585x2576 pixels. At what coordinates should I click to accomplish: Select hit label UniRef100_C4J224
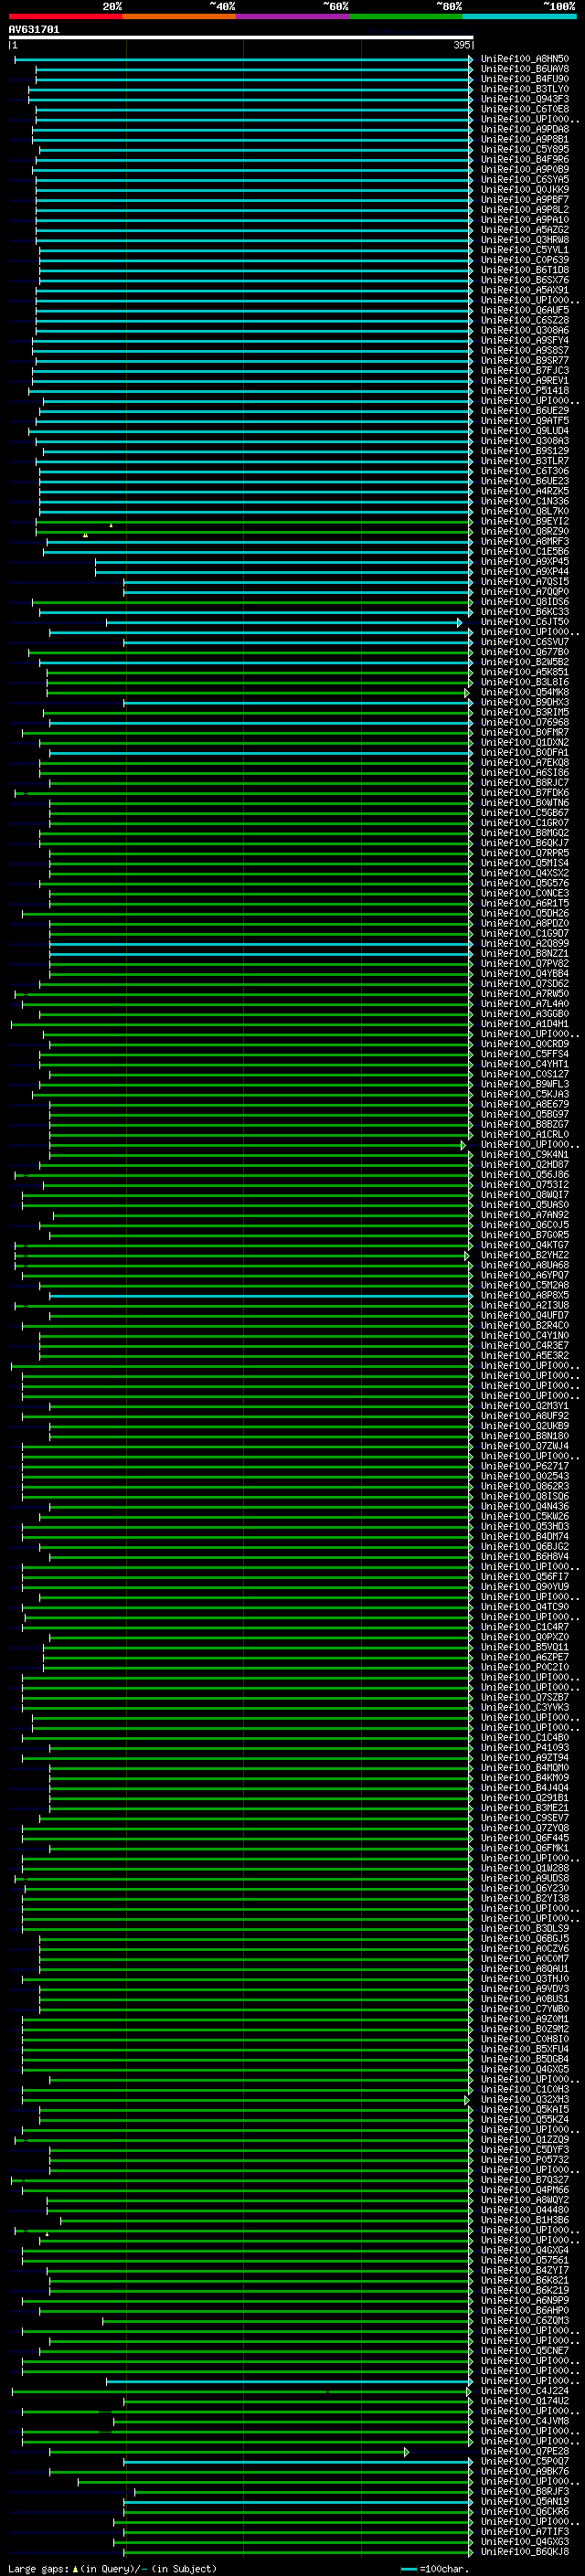coord(524,2391)
